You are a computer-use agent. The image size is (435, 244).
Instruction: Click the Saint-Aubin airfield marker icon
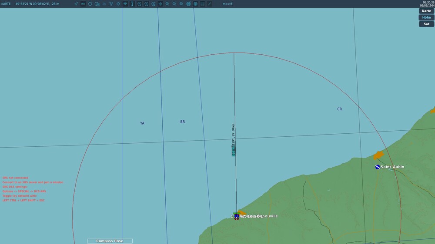377,167
